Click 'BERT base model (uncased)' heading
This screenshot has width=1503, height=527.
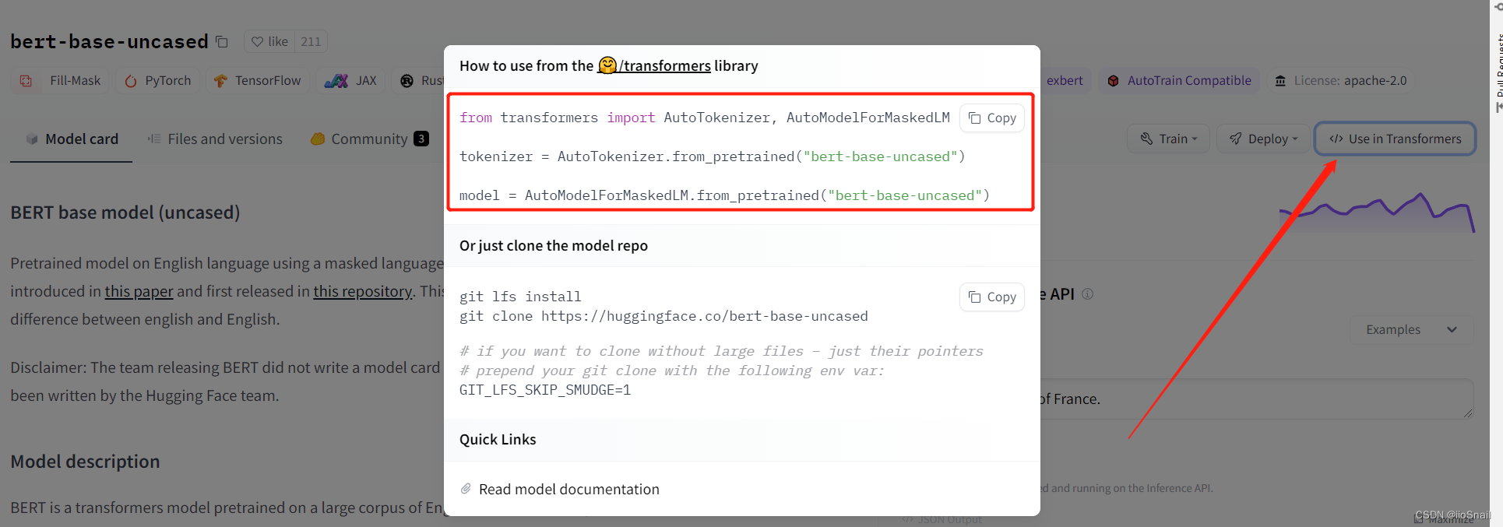pyautogui.click(x=125, y=213)
